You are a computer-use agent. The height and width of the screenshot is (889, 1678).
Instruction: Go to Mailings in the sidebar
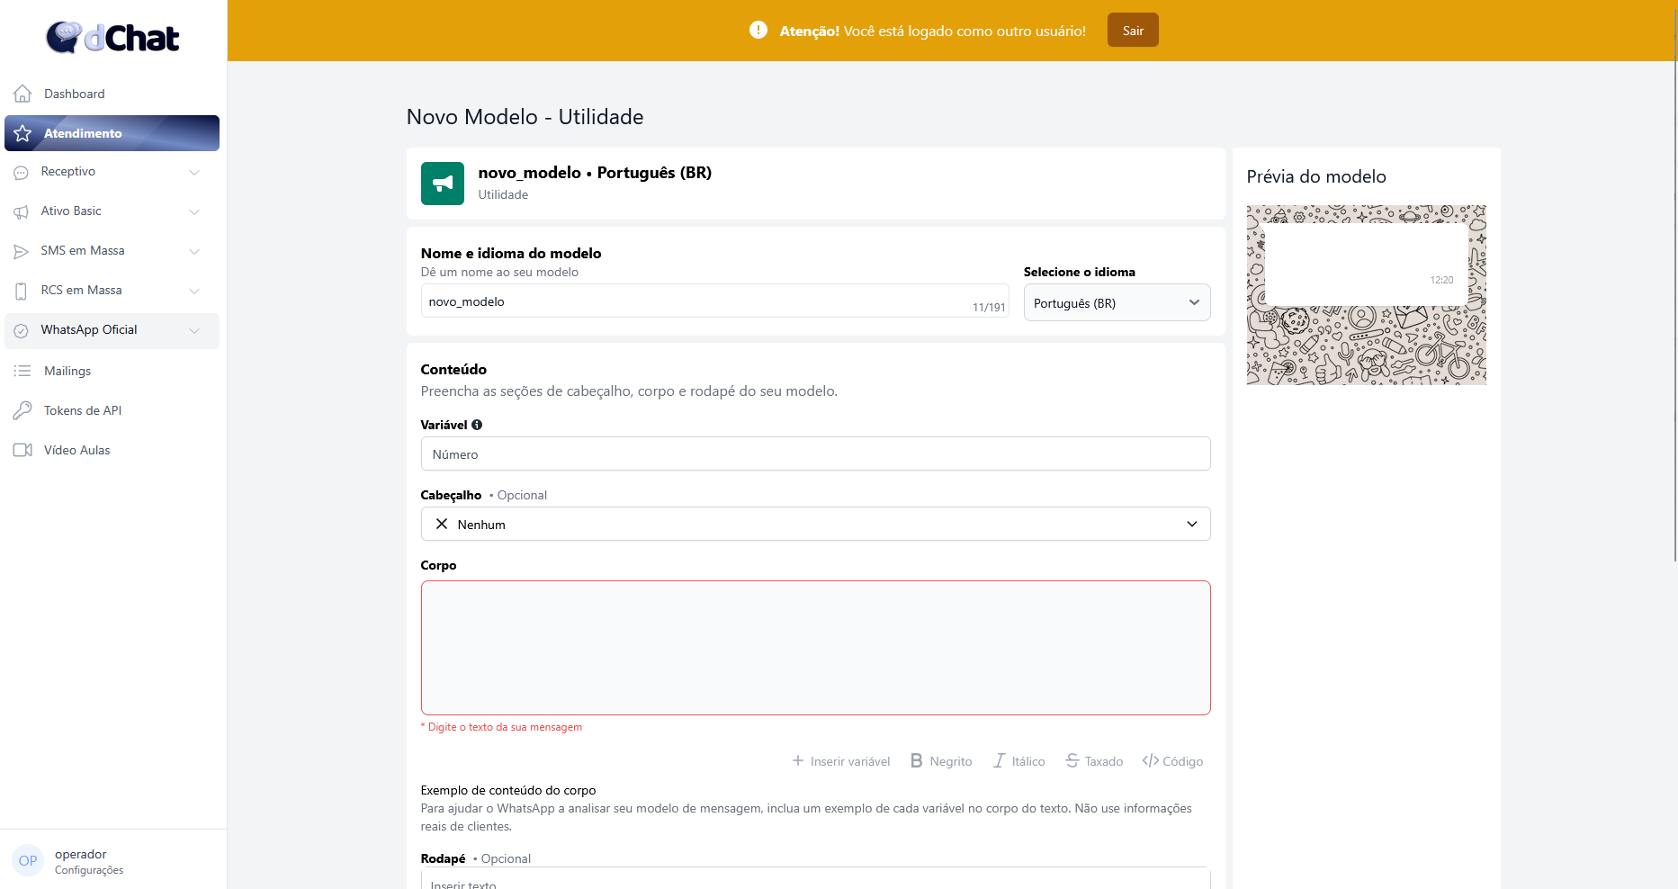[67, 371]
